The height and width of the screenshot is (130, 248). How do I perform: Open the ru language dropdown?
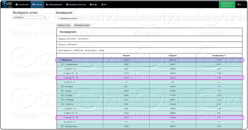(241, 4)
